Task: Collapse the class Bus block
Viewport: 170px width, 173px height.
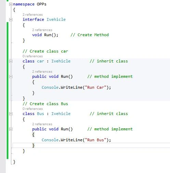Action: tap(11, 114)
